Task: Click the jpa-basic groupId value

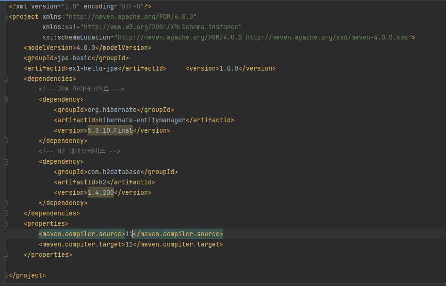Action: [x=72, y=58]
